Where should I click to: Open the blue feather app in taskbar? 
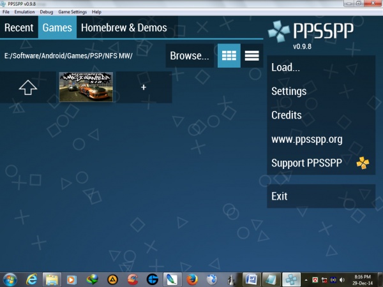click(x=172, y=280)
